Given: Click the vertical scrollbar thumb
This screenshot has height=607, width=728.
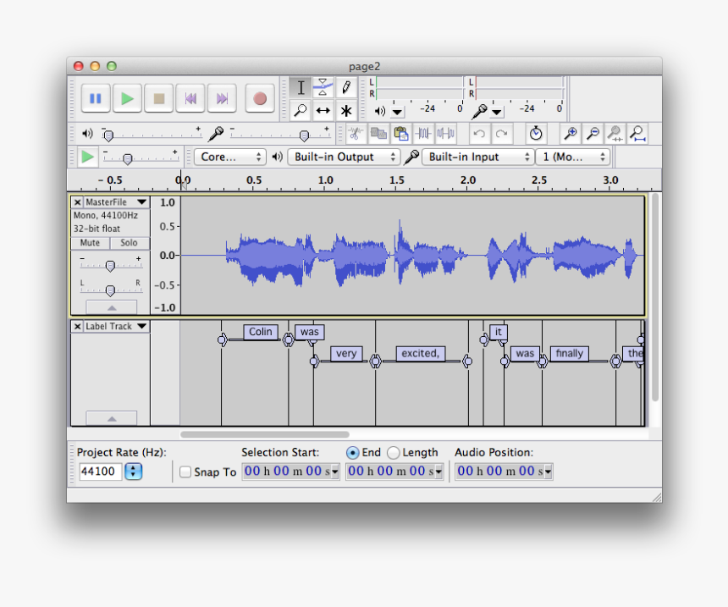Looking at the screenshot, I should coord(655,297).
